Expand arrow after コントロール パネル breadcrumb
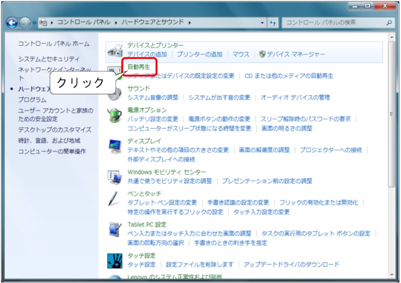Image resolution: width=401 pixels, height=283 pixels. 116,23
